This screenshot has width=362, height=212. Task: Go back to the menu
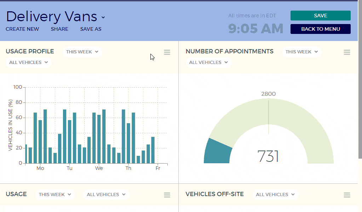(320, 29)
